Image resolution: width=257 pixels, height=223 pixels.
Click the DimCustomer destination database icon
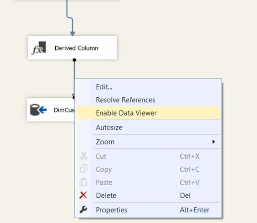pyautogui.click(x=39, y=110)
